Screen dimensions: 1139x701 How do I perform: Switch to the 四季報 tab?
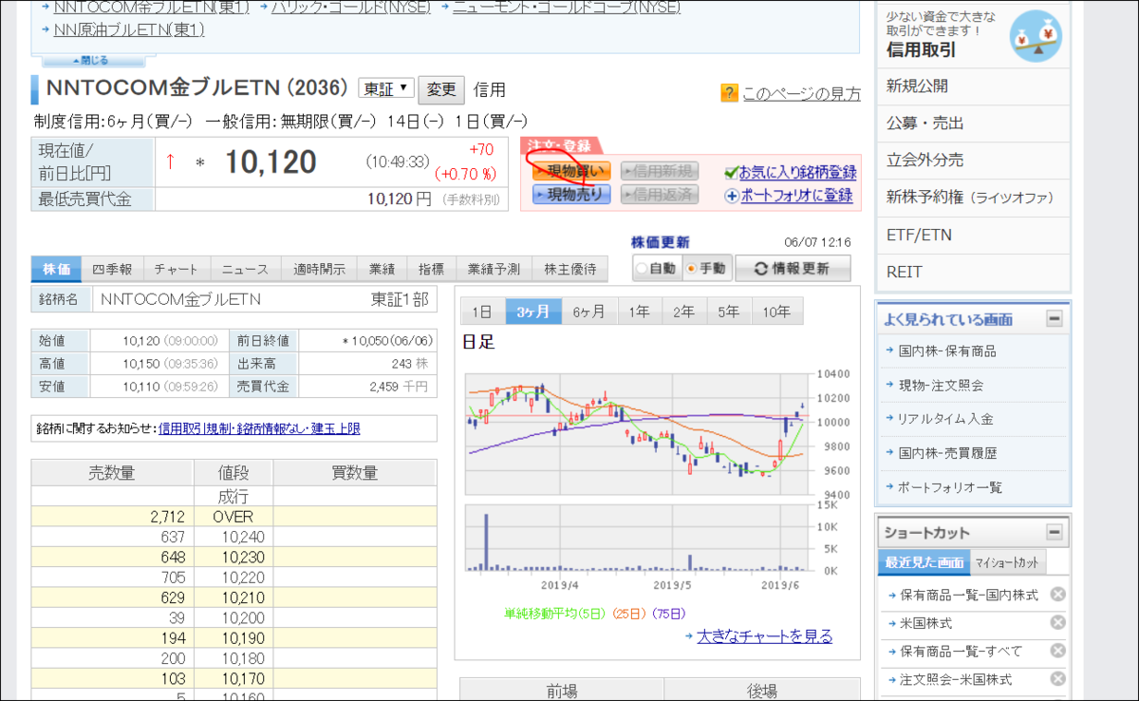coord(112,270)
